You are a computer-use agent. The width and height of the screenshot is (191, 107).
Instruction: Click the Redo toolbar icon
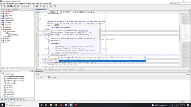(x=18, y=6)
